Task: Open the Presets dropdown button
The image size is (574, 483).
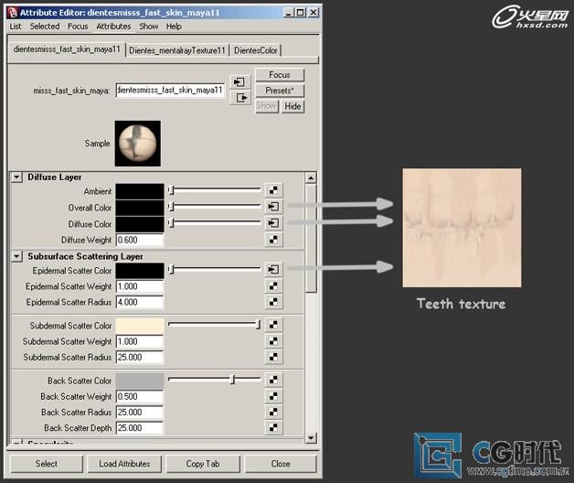Action: click(280, 91)
